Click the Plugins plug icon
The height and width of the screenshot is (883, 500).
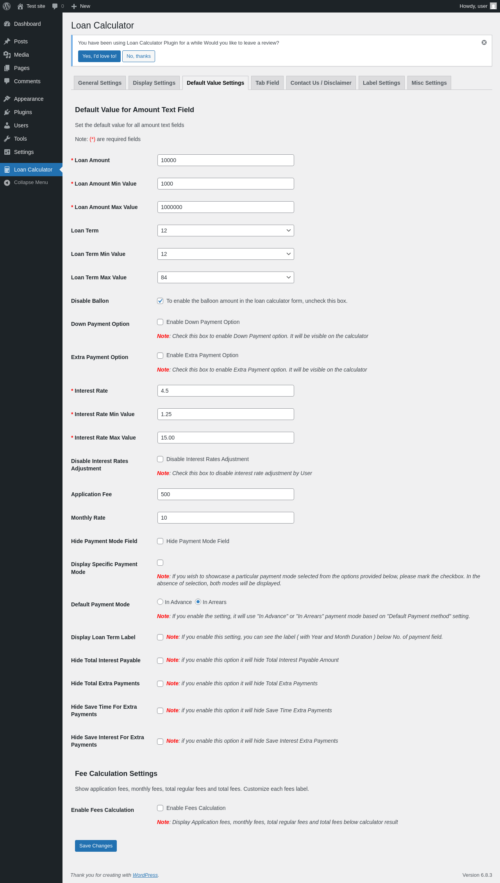tap(7, 112)
